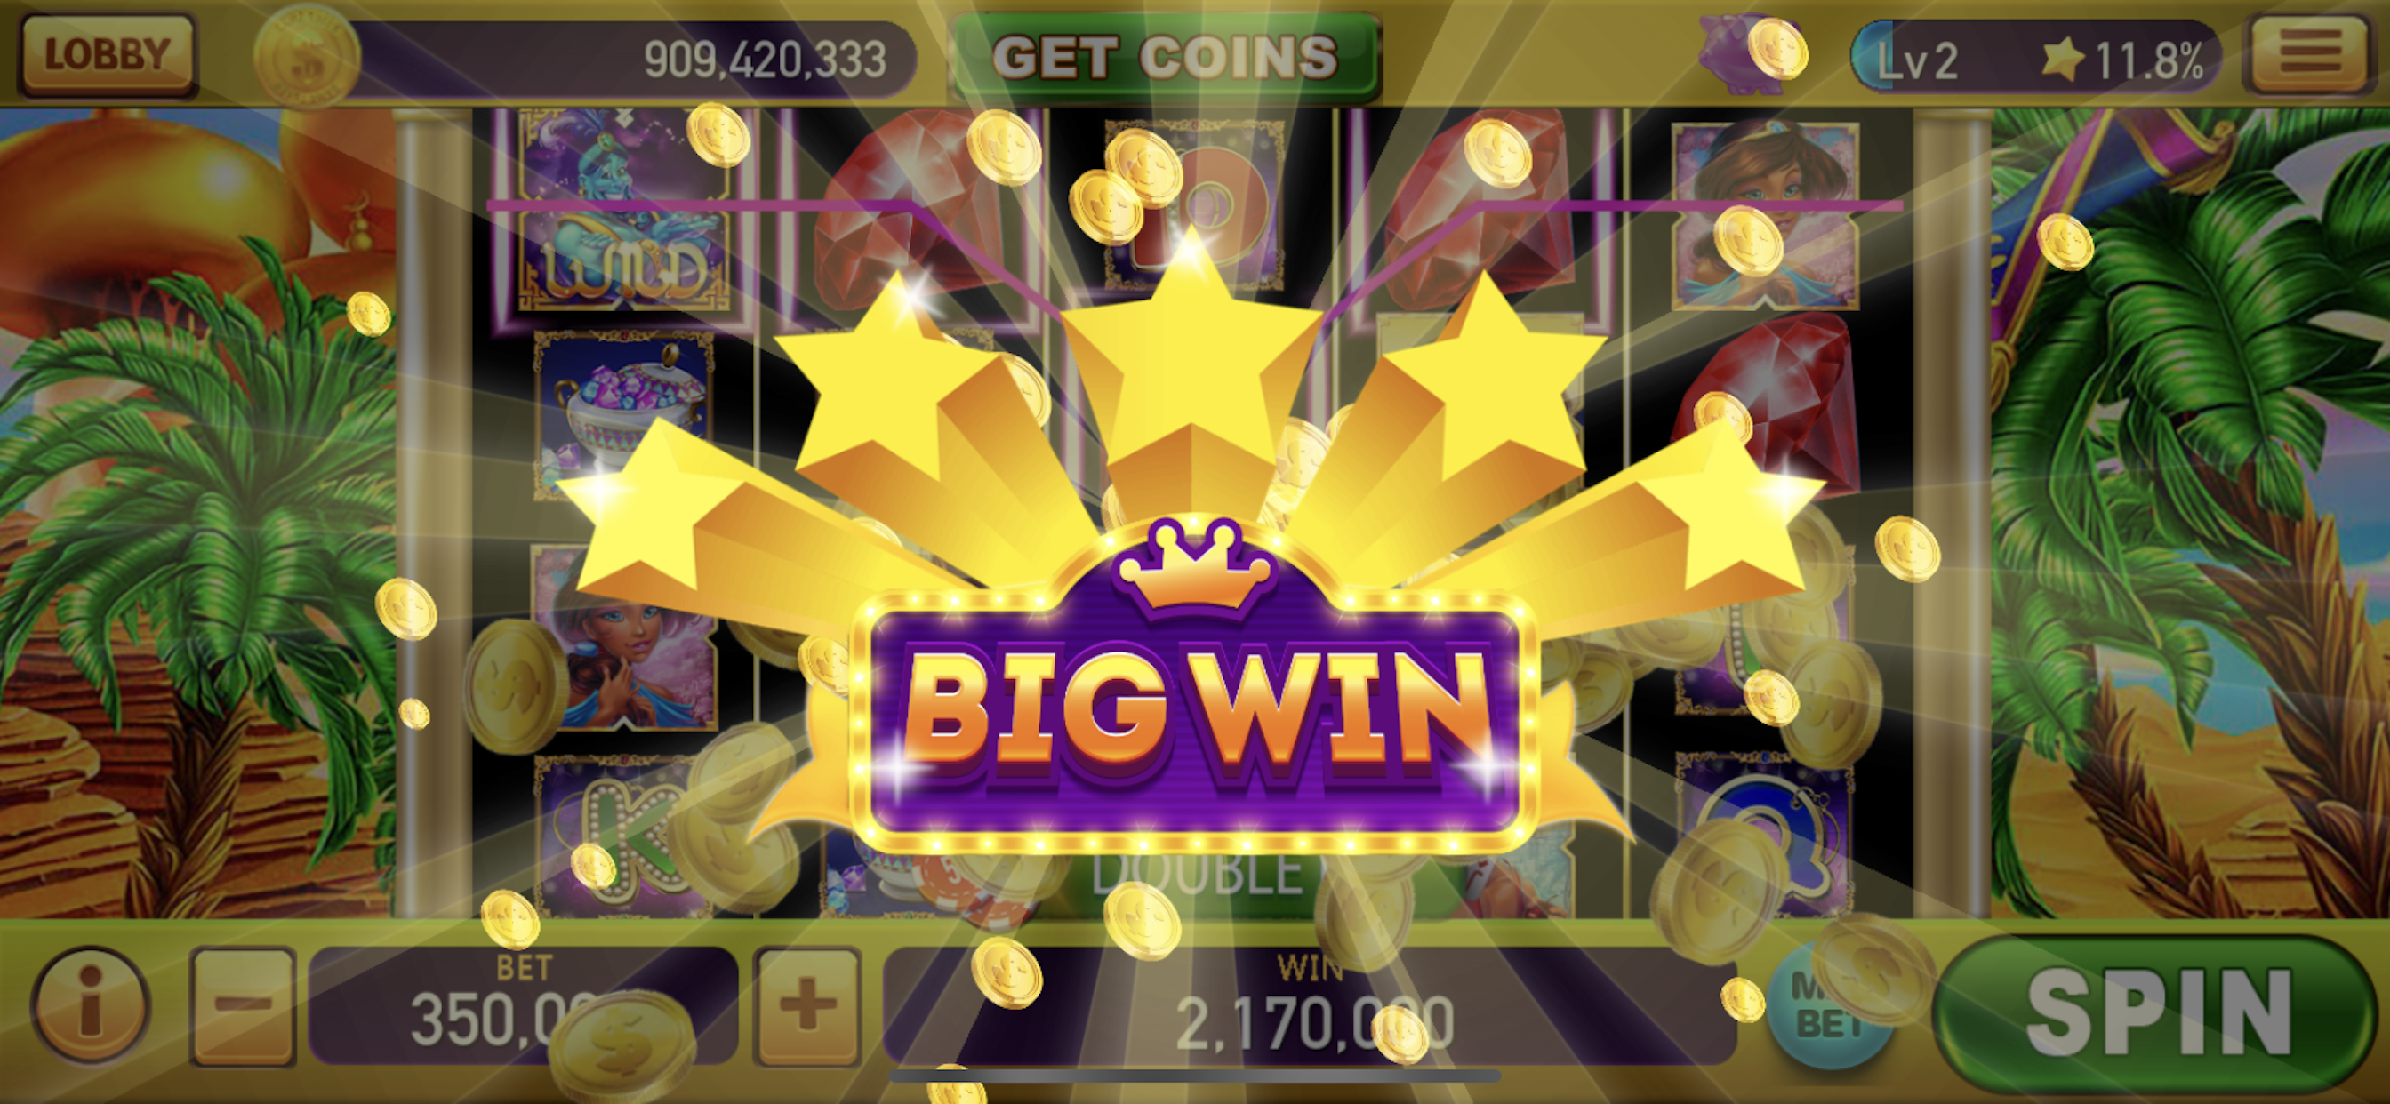This screenshot has width=2390, height=1104.
Task: Tap the Lv 2 progress bar
Action: [2036, 58]
